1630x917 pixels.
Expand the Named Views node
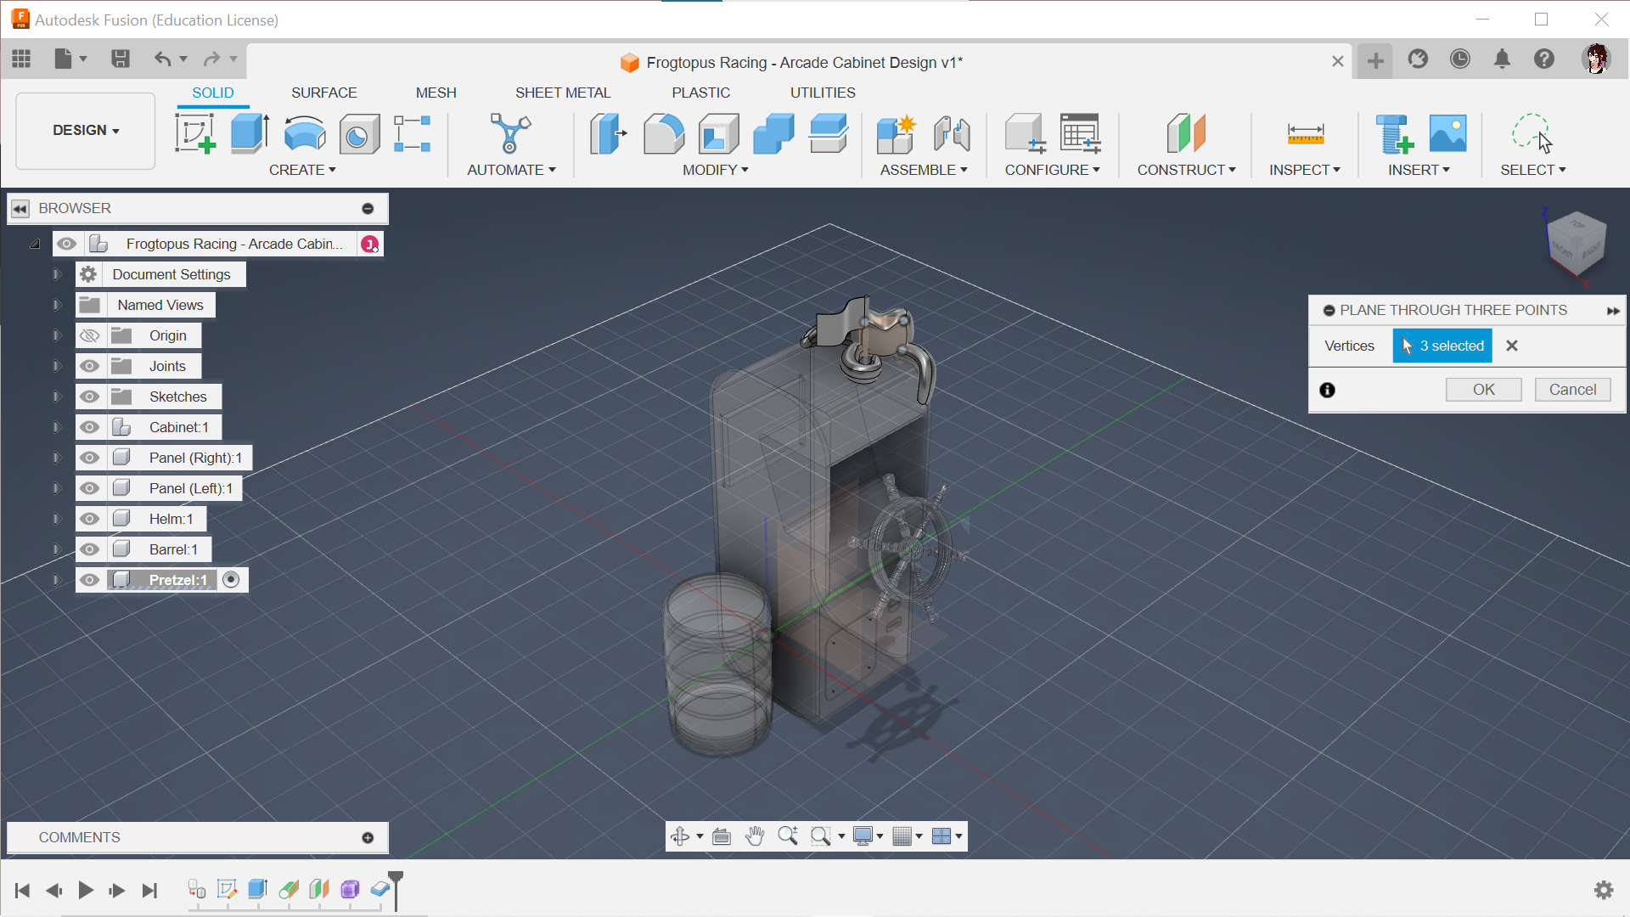tap(57, 305)
